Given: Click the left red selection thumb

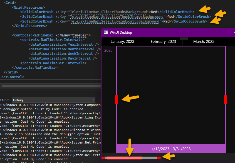Looking at the screenshot, I should 117,99.
